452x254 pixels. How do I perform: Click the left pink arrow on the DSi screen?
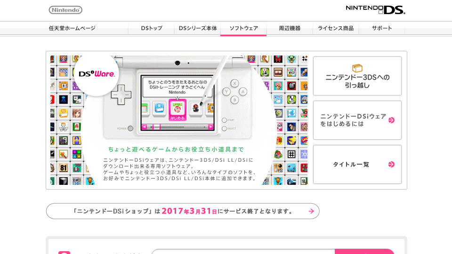145,127
